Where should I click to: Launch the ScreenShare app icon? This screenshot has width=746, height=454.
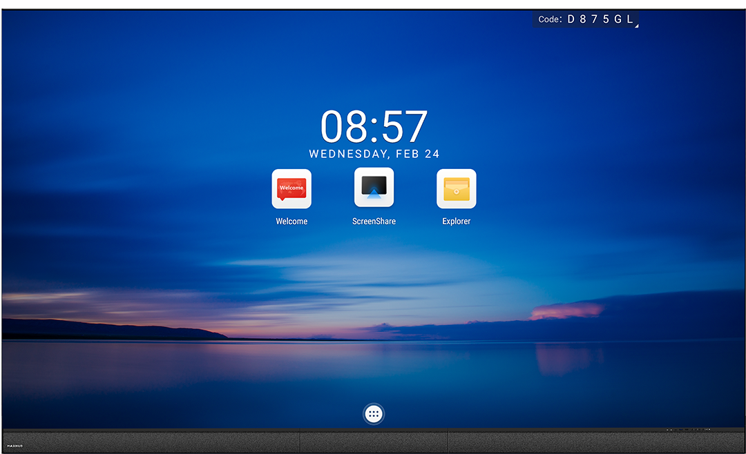(x=374, y=188)
